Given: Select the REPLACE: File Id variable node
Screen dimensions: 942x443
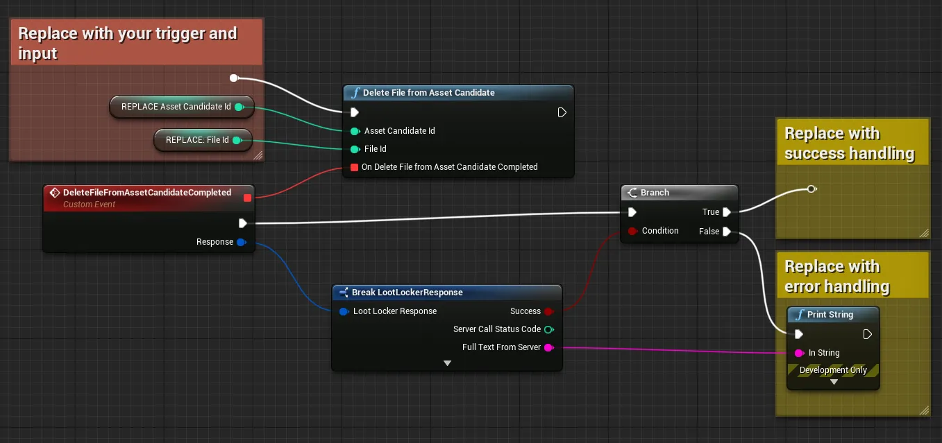Looking at the screenshot, I should (x=203, y=140).
